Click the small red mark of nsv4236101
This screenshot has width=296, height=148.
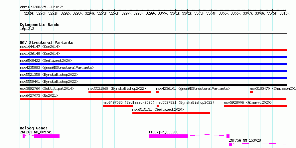(157, 92)
